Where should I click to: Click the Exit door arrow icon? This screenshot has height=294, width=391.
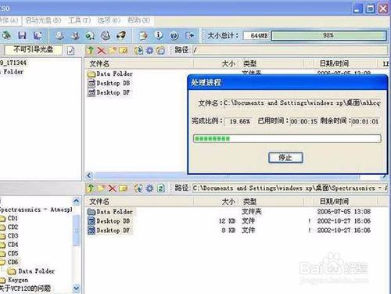(189, 35)
